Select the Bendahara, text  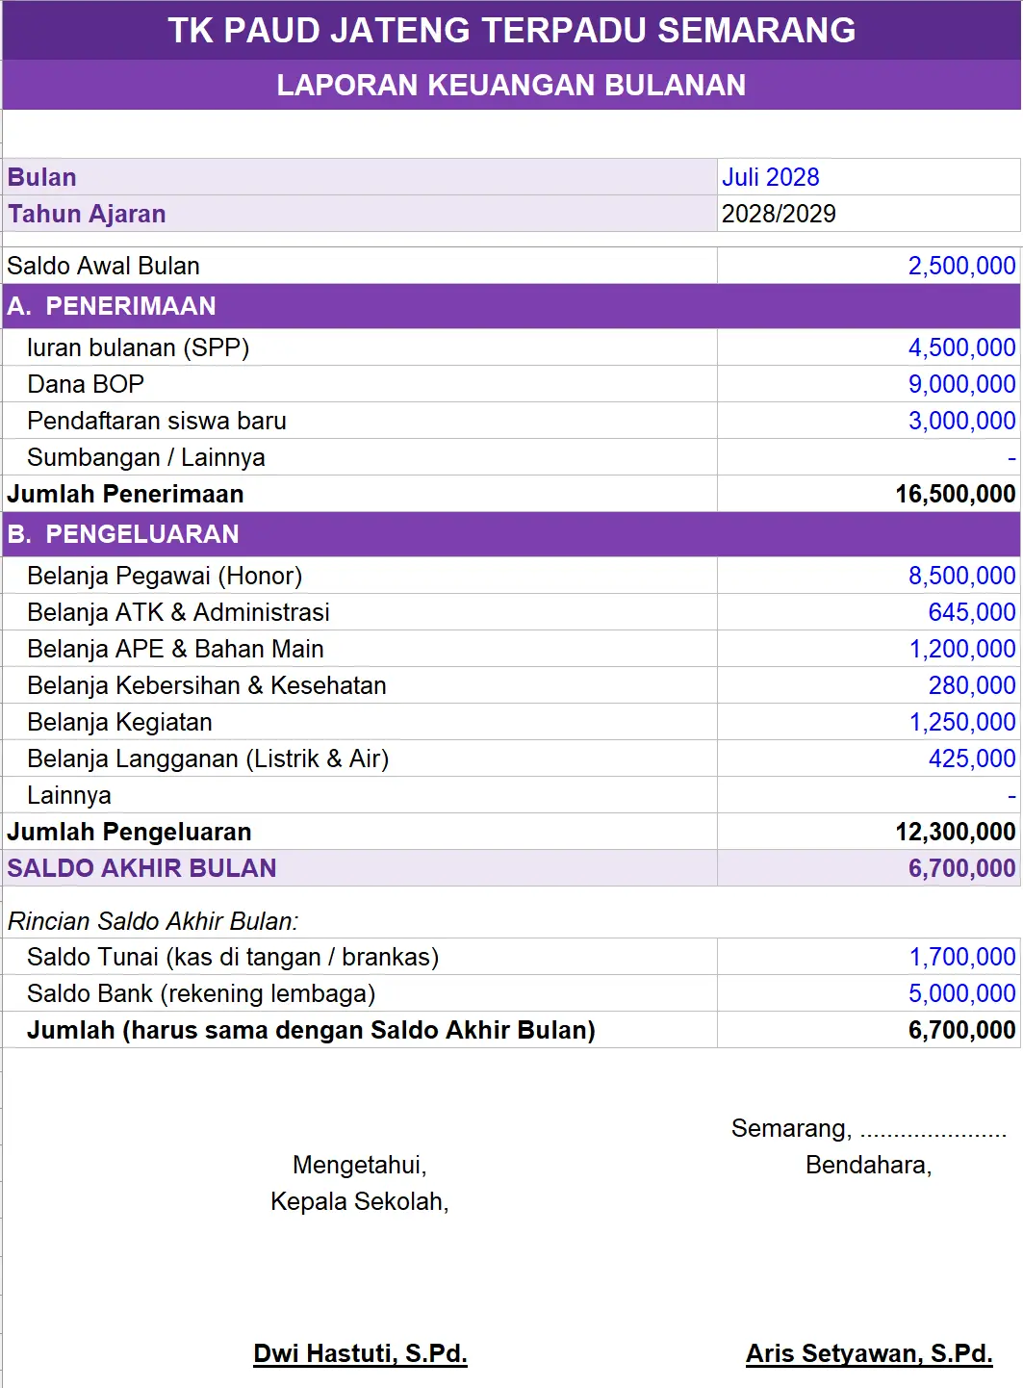click(x=869, y=1165)
